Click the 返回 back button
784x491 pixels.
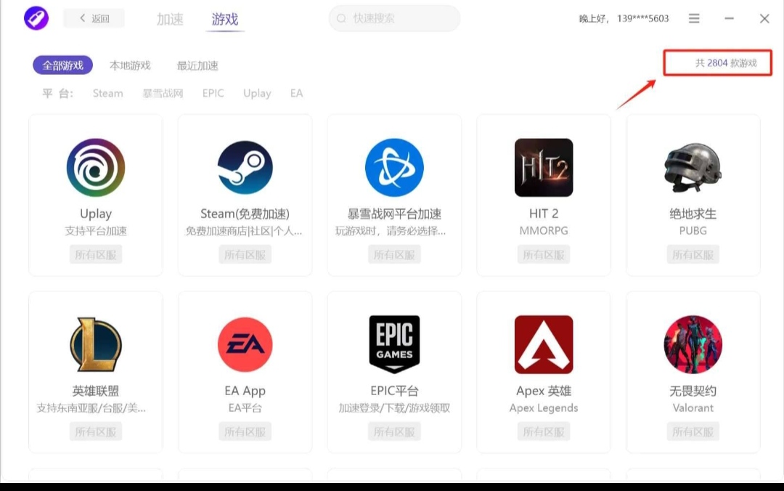[94, 19]
